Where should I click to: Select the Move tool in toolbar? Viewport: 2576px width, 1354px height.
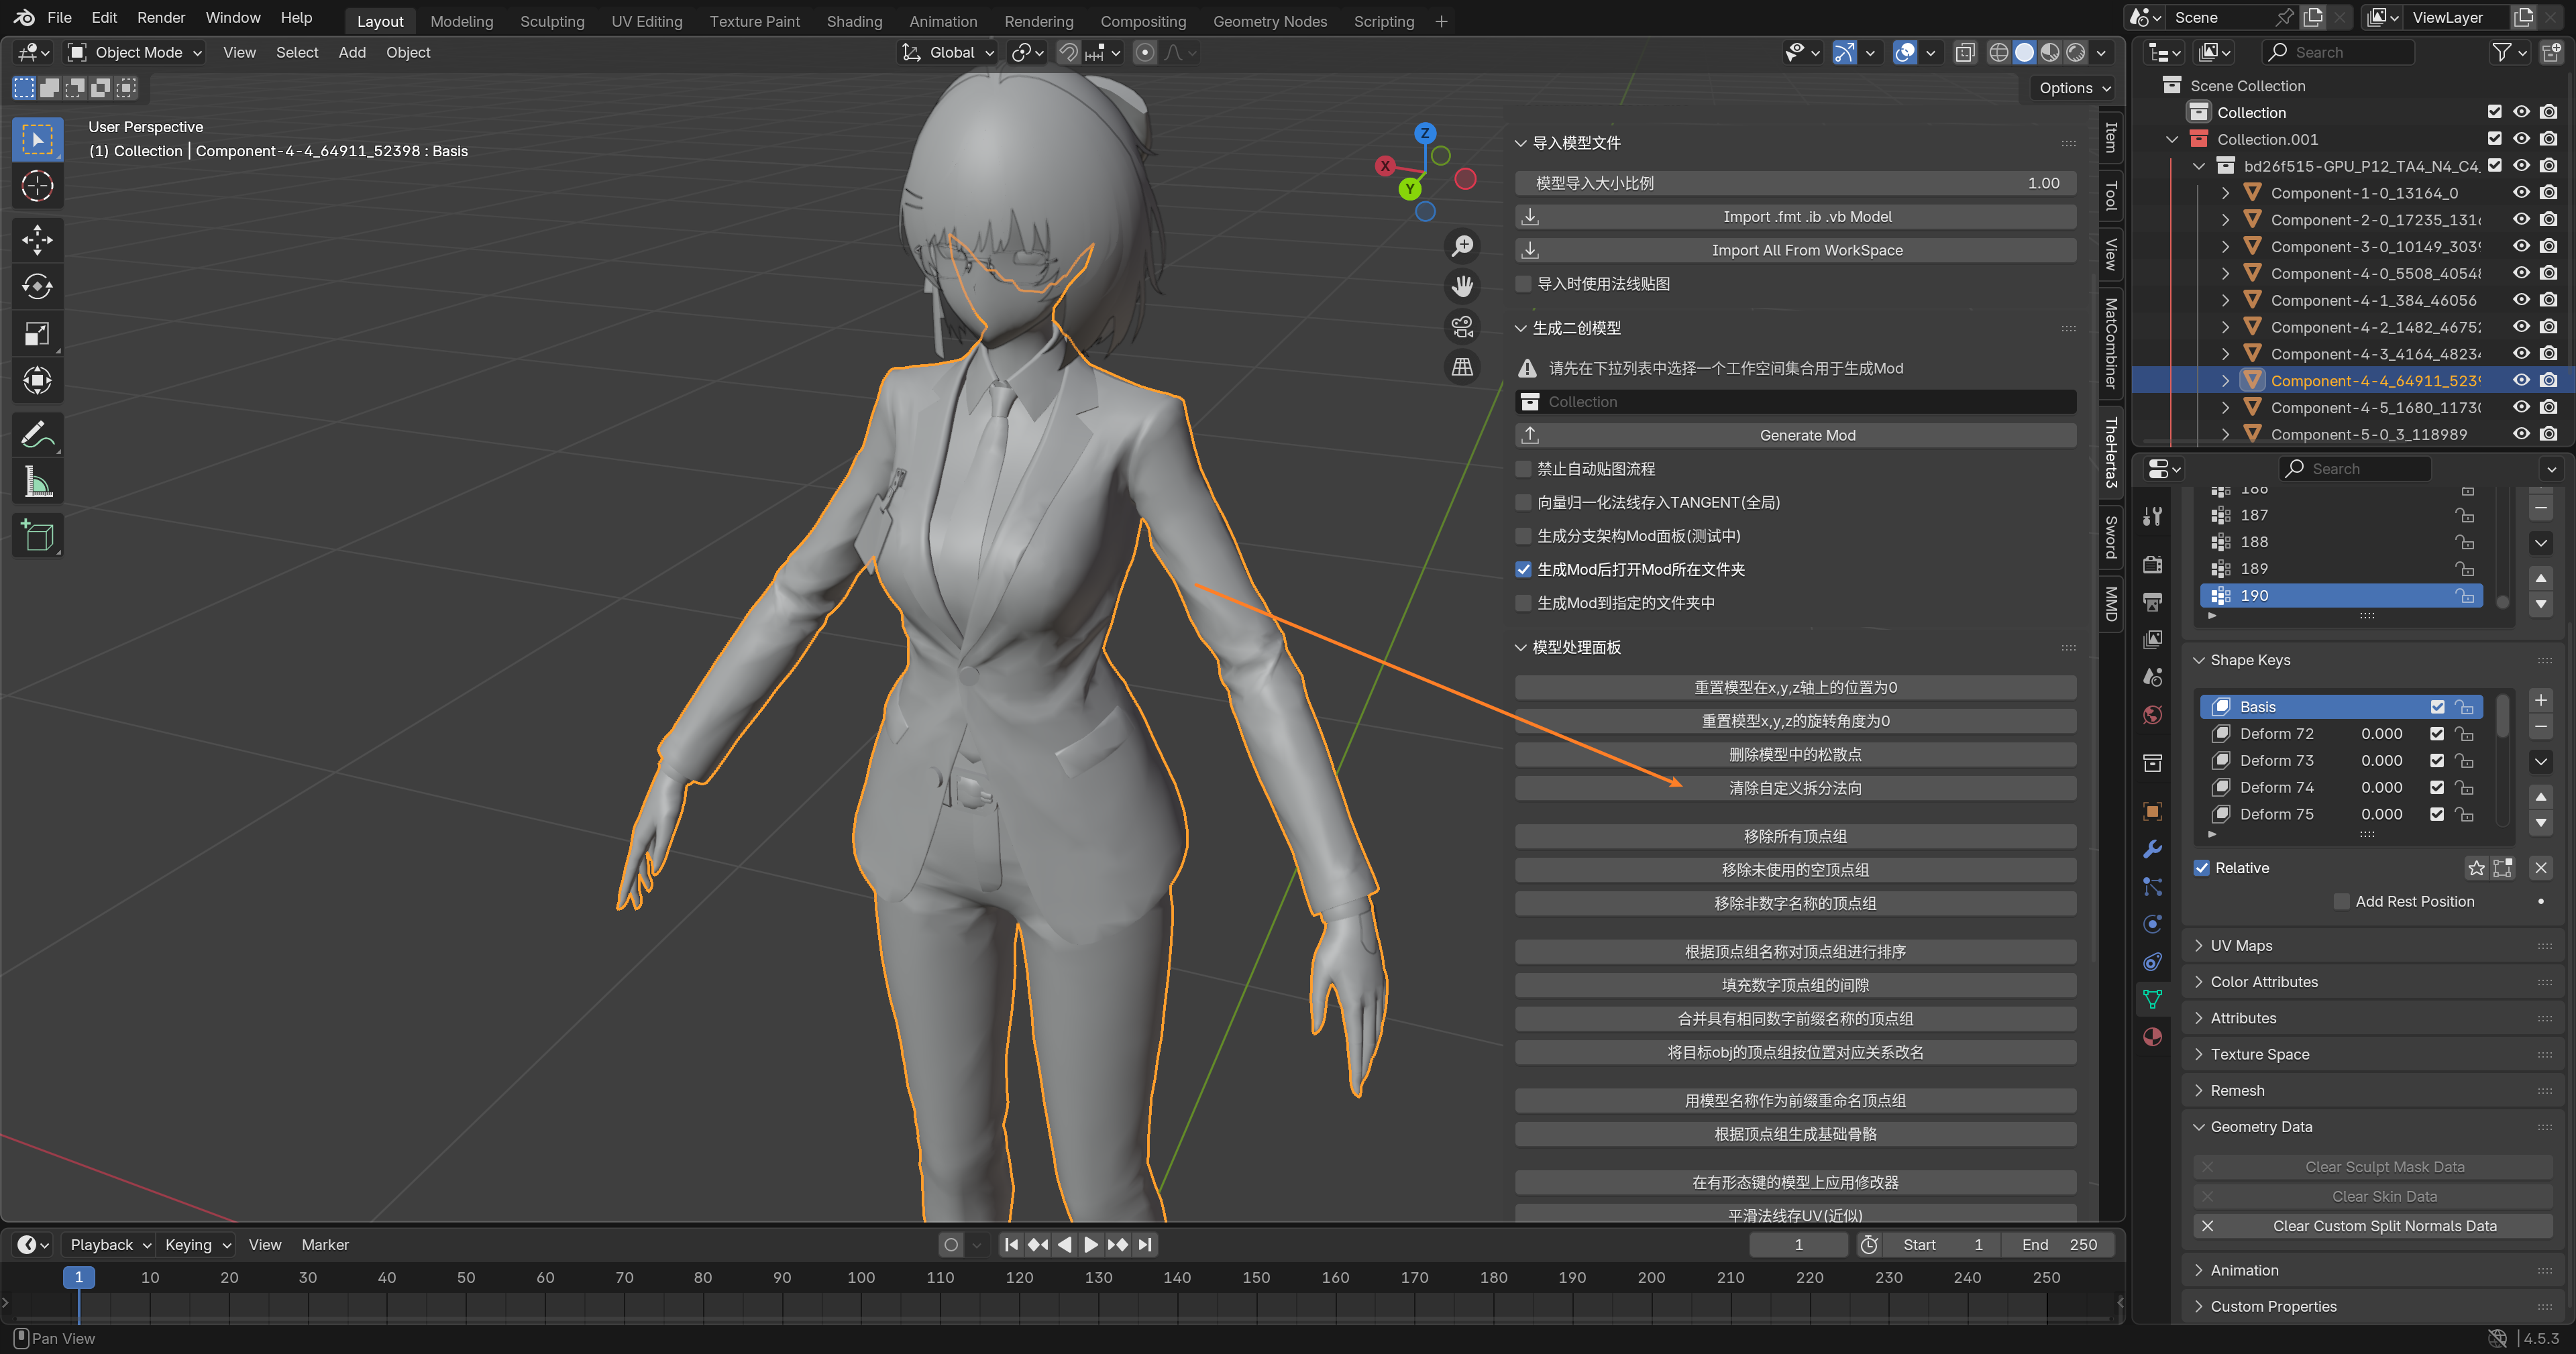tap(37, 239)
